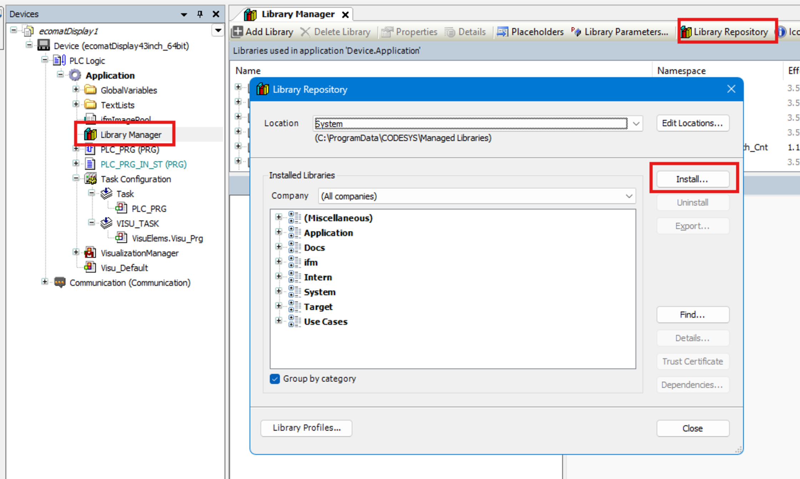Click the Task Configuration icon
The width and height of the screenshot is (800, 479).
click(x=91, y=179)
